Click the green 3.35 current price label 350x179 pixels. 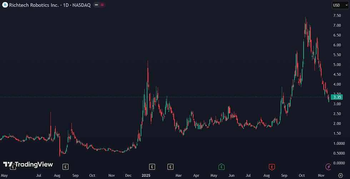(x=337, y=97)
